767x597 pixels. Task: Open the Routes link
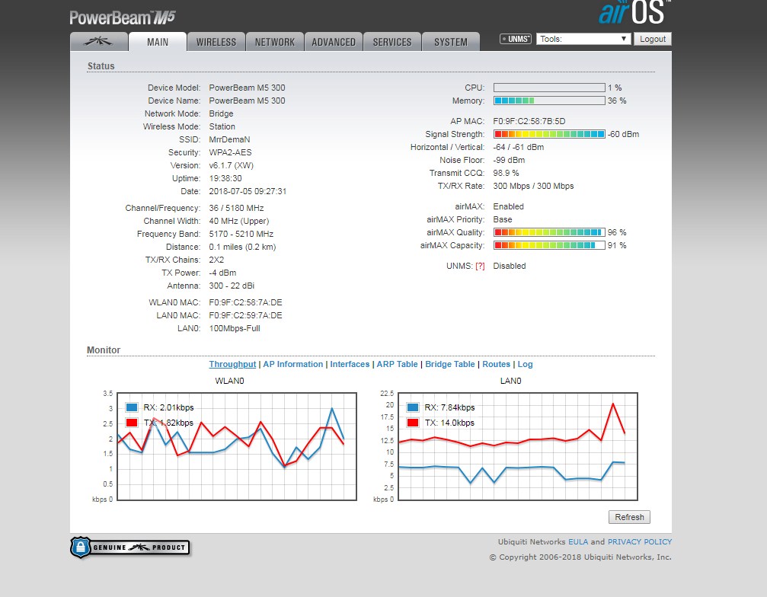[496, 364]
